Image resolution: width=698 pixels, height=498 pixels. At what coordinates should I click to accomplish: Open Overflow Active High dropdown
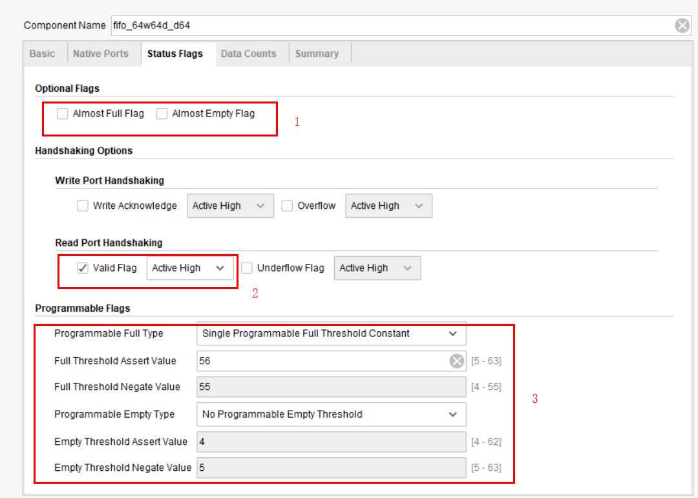tap(388, 206)
